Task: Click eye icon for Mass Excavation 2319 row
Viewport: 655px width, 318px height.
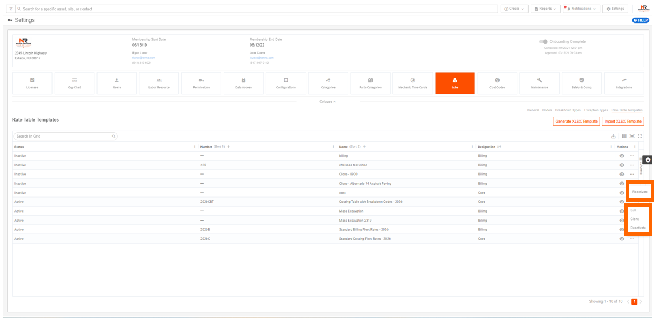Action: coord(622,220)
